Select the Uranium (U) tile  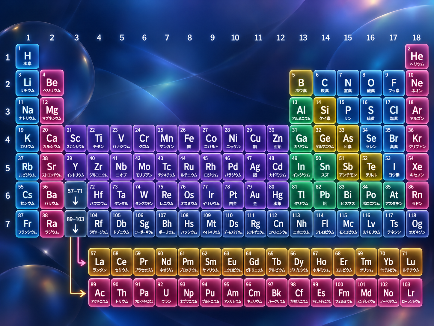pyautogui.click(x=166, y=292)
